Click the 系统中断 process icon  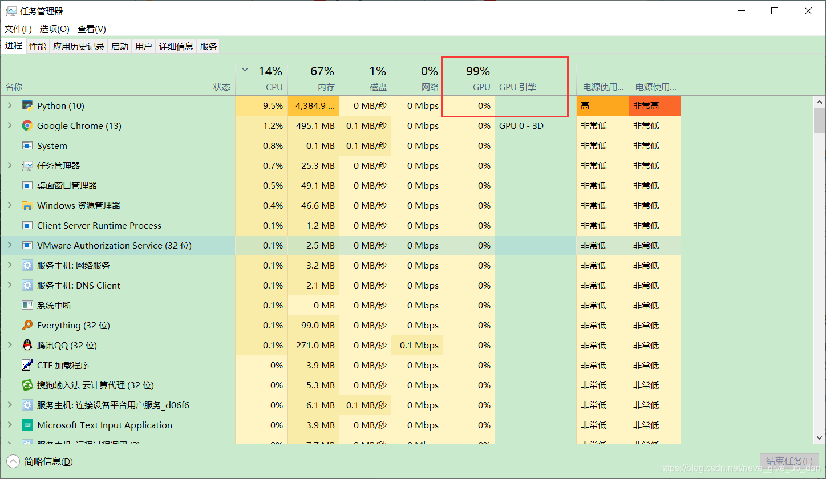click(27, 305)
